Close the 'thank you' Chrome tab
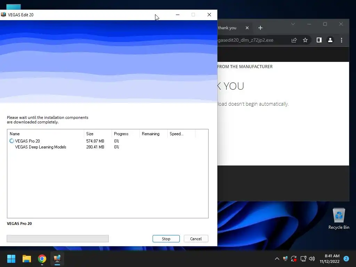Viewport: 356px width, 267px height. (247, 28)
